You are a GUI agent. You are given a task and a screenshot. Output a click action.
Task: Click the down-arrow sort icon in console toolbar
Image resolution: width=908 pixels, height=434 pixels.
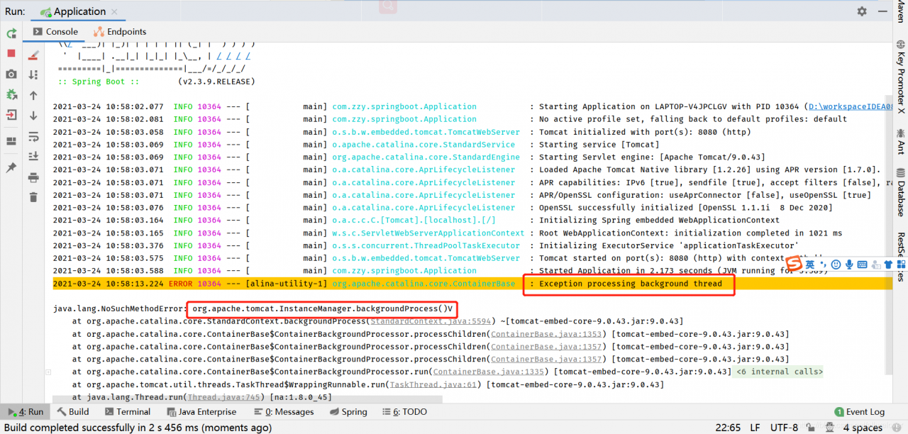tap(33, 74)
